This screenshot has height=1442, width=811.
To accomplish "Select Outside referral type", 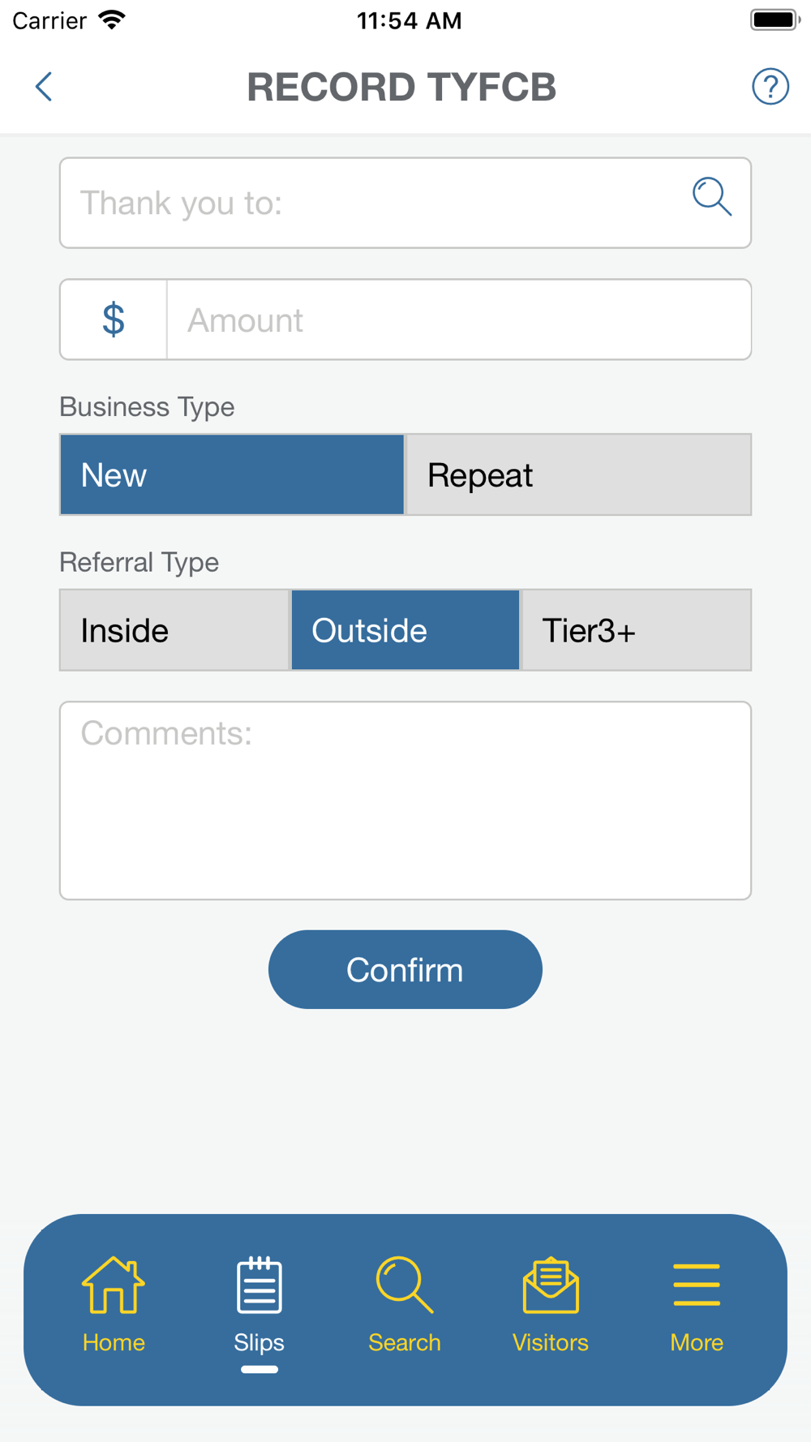I will coord(405,630).
